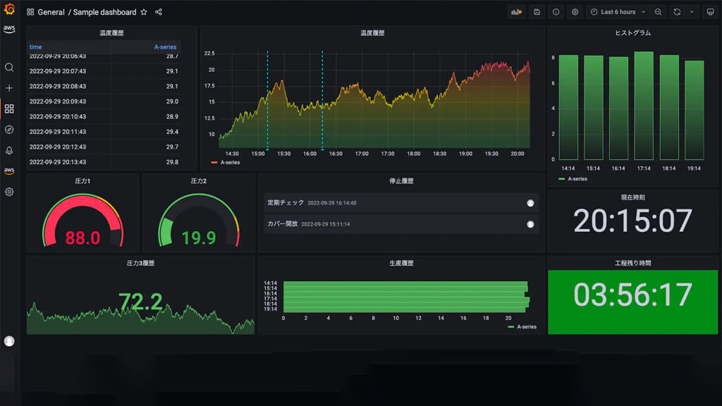Open the Search dashboards magnifier icon
The width and height of the screenshot is (722, 406).
[9, 68]
